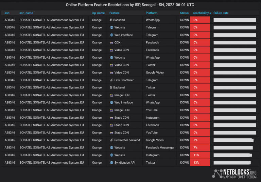The width and height of the screenshot is (261, 182).
Task: Click the globe icon for Telegram Website
Action: point(111,27)
